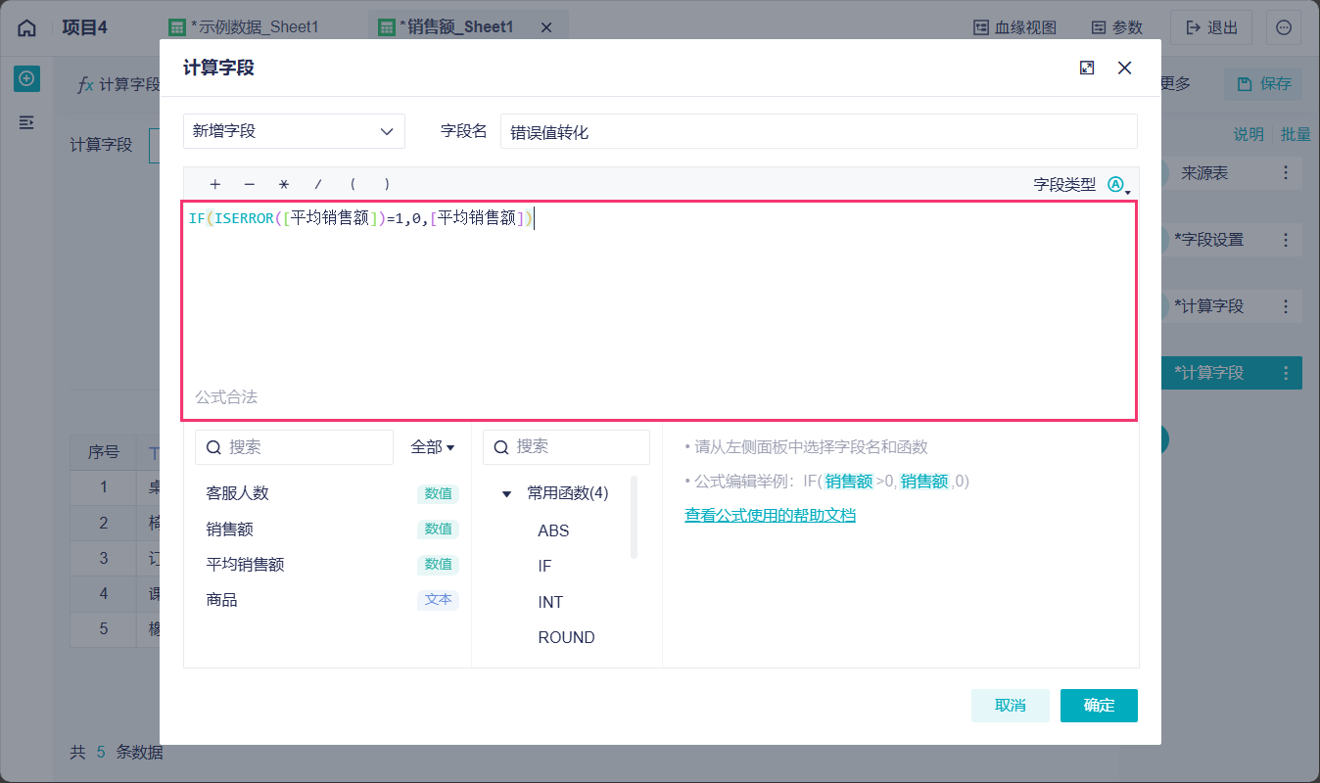Open the 全部 filter dropdown
Screen dimensions: 1320x783
pos(433,447)
